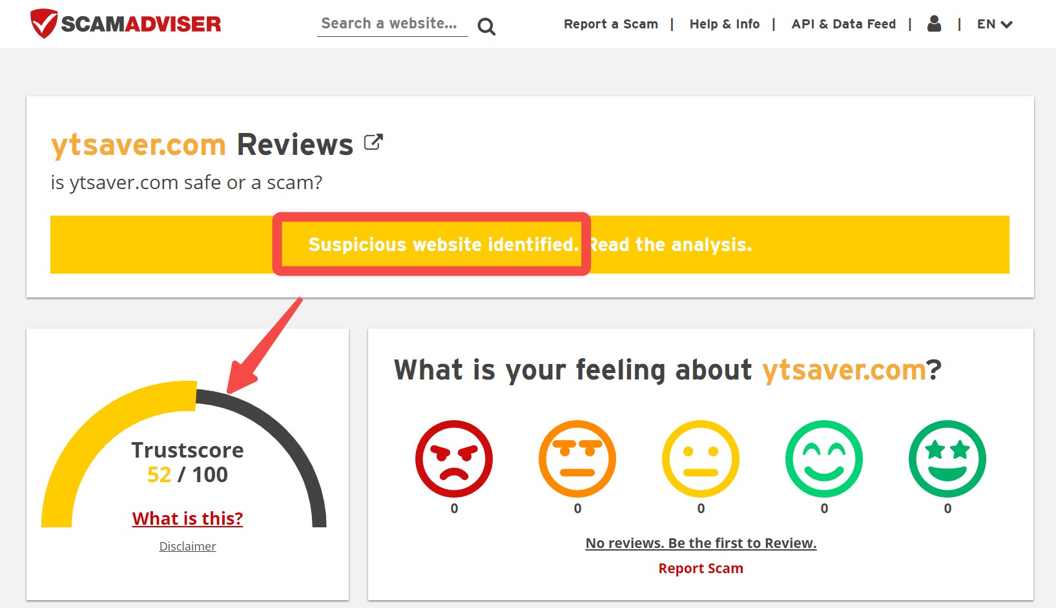Open Help & Info menu item

pyautogui.click(x=725, y=25)
